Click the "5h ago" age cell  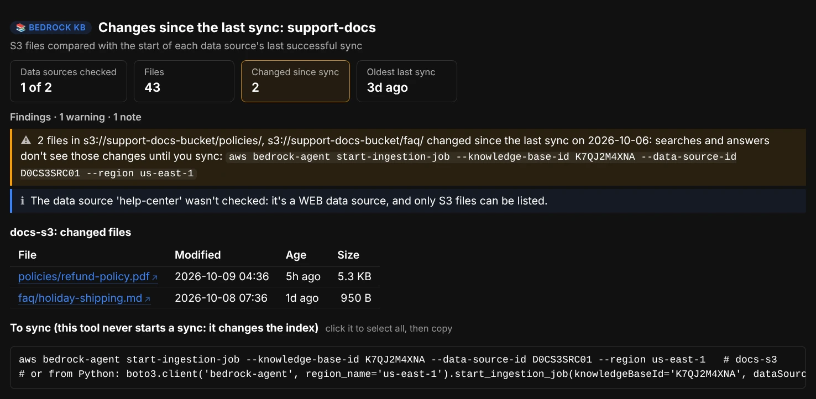click(x=303, y=276)
